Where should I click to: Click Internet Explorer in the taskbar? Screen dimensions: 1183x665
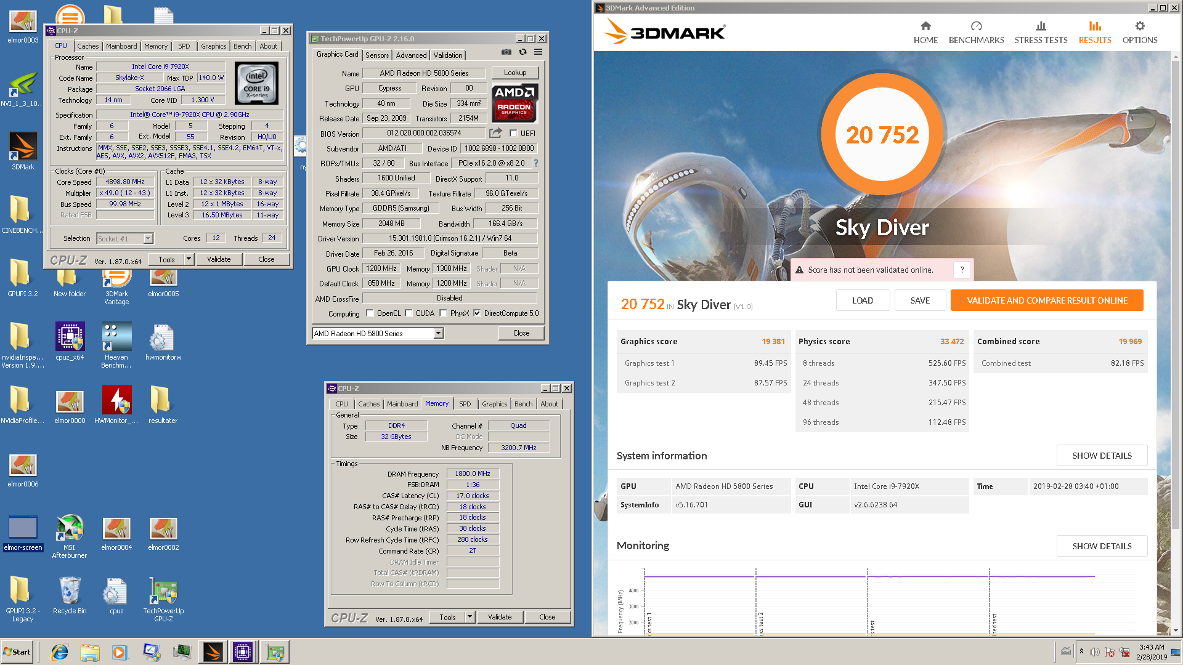tap(60, 652)
